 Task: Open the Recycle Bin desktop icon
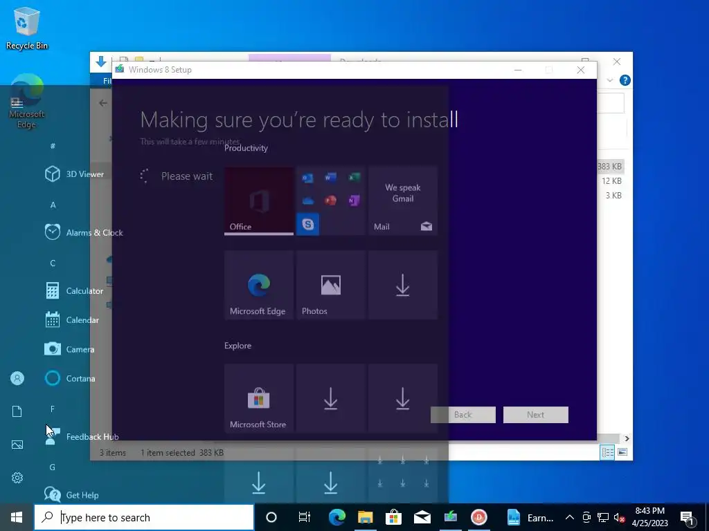tap(27, 28)
